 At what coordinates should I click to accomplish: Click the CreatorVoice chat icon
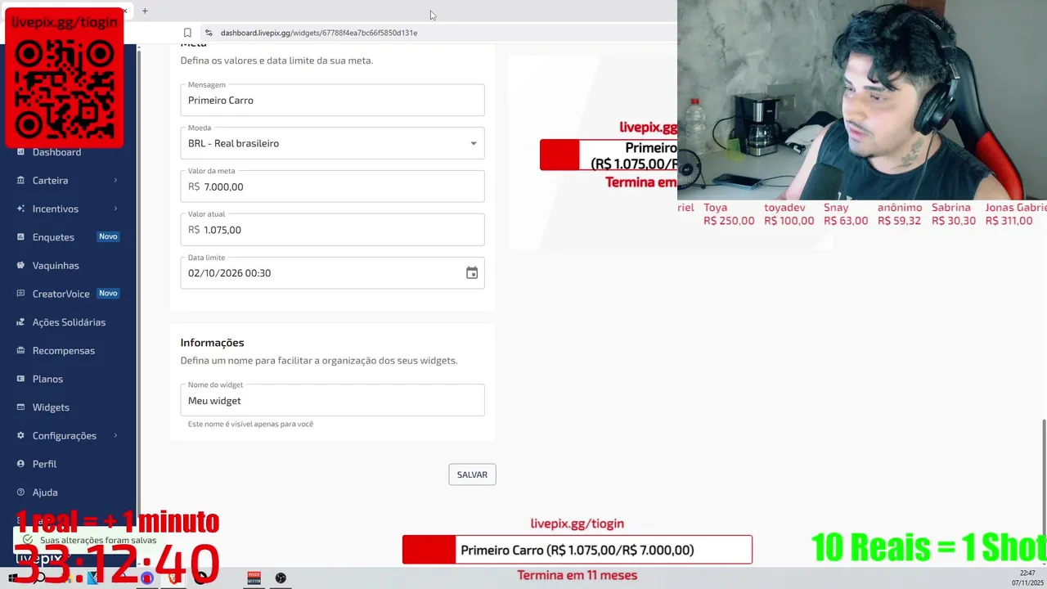pos(21,294)
